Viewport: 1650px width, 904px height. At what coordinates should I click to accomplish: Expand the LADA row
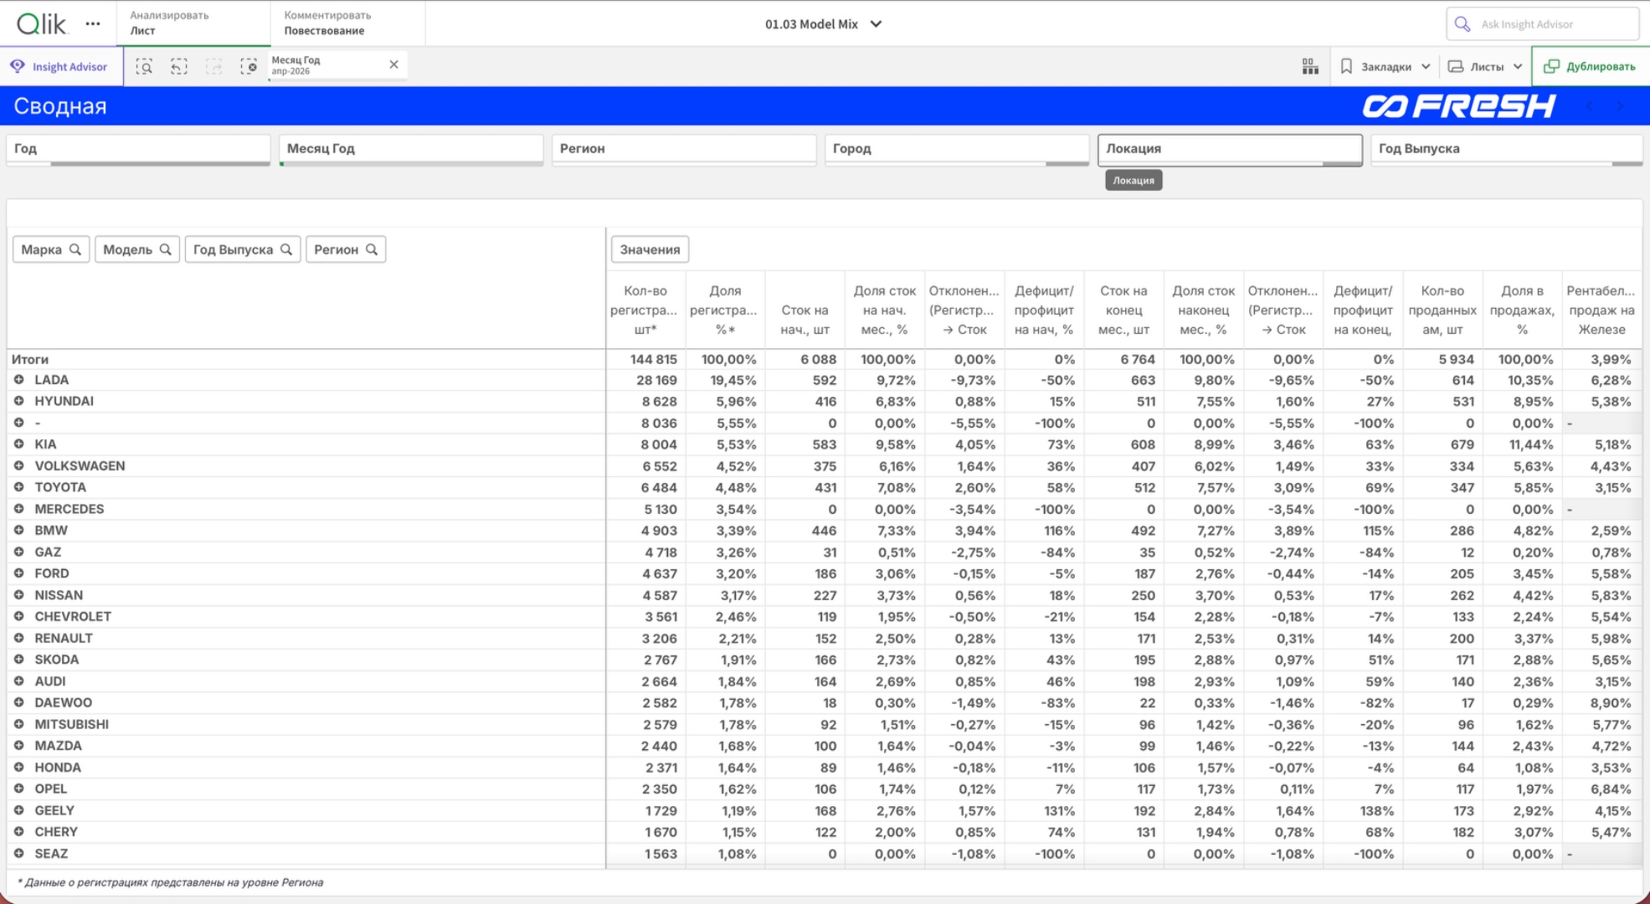click(x=18, y=380)
